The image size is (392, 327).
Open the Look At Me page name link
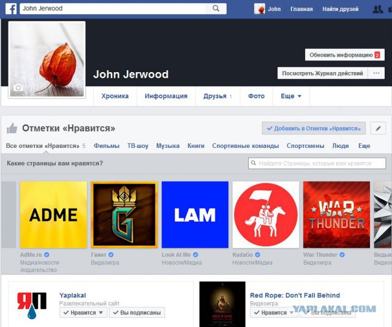(x=176, y=255)
